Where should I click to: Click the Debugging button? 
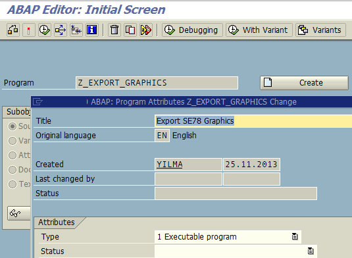[192, 30]
